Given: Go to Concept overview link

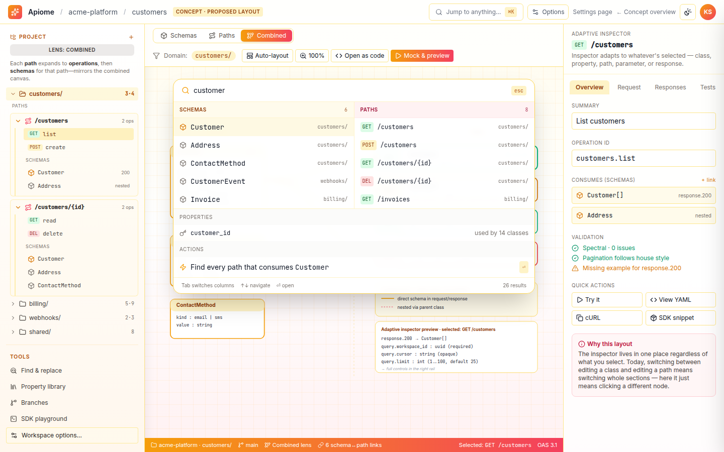Looking at the screenshot, I should coord(646,12).
